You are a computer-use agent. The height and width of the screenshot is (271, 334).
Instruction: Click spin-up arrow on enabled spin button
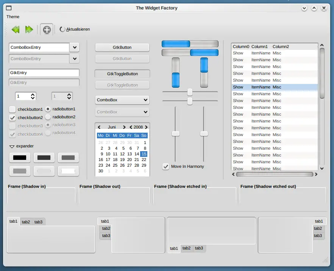(x=33, y=94)
